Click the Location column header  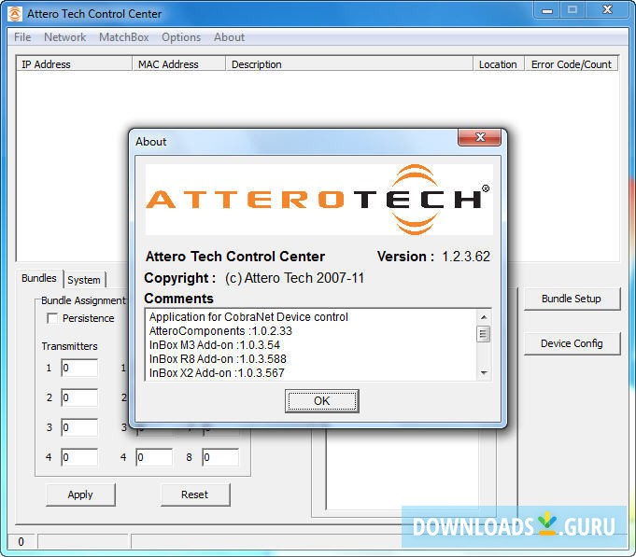pos(499,64)
